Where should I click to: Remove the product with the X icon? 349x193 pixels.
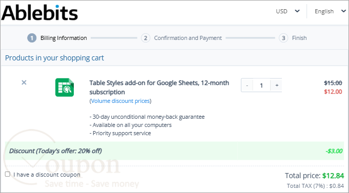(24, 82)
